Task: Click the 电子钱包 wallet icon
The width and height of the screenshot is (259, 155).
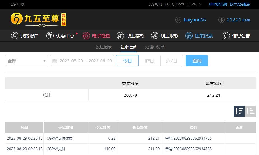Action: coord(86,36)
